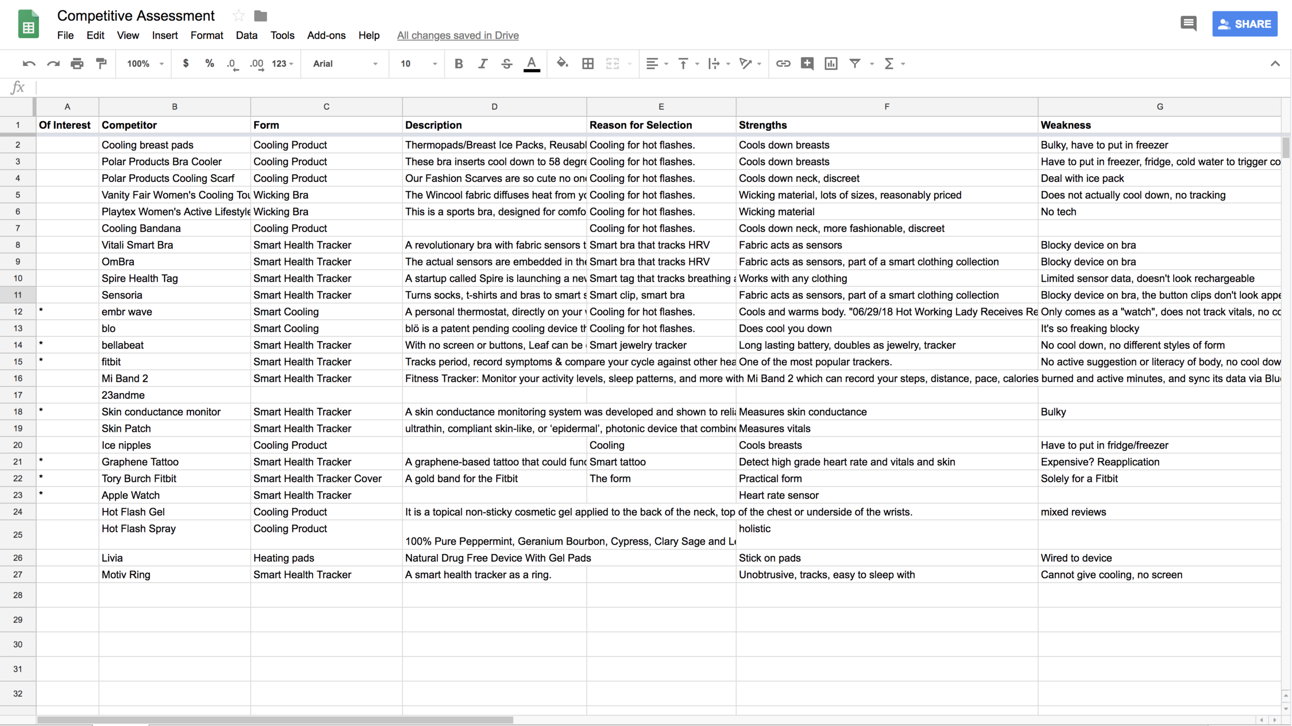1292x726 pixels.
Task: Open more number formats 123 dropdown
Action: pos(282,64)
